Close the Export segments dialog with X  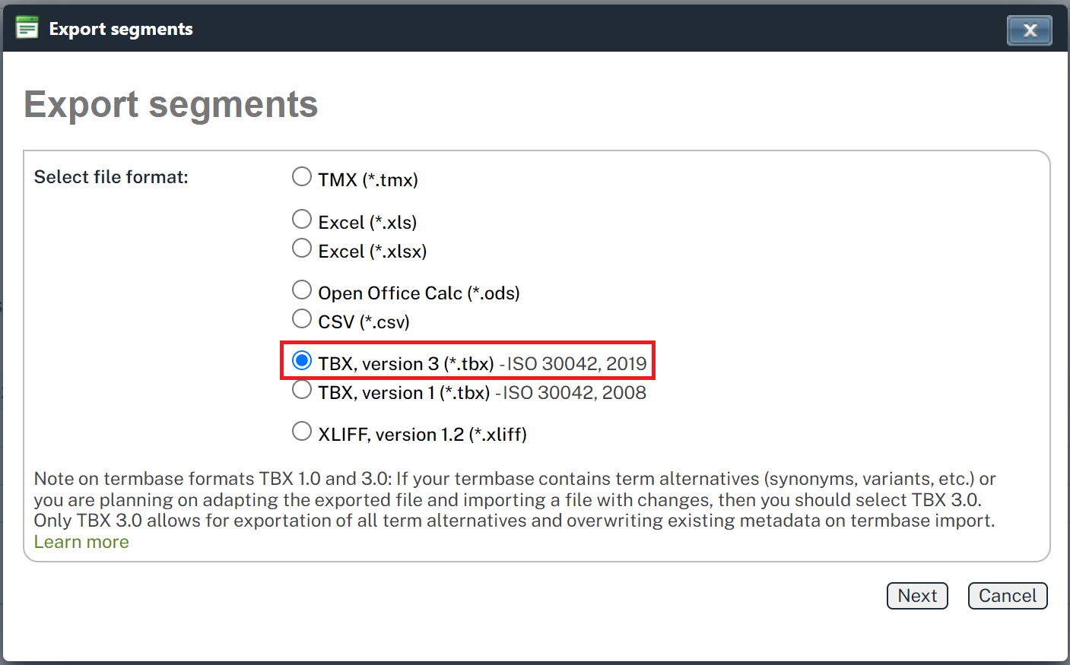(1030, 30)
